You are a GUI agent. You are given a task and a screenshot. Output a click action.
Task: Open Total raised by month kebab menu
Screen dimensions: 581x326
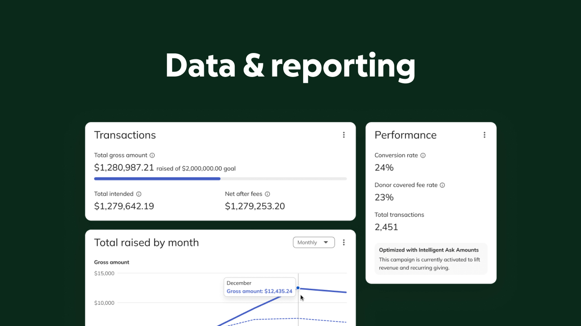(344, 243)
